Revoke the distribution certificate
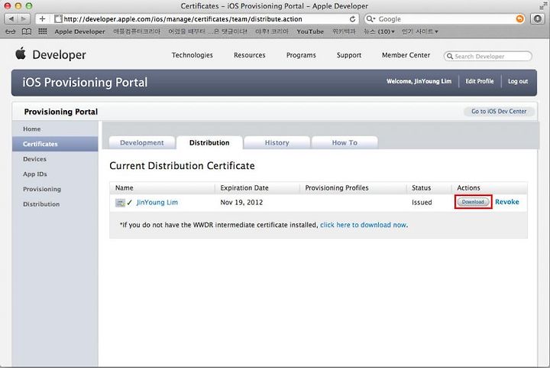Image resolution: width=550 pixels, height=368 pixels. coord(507,202)
